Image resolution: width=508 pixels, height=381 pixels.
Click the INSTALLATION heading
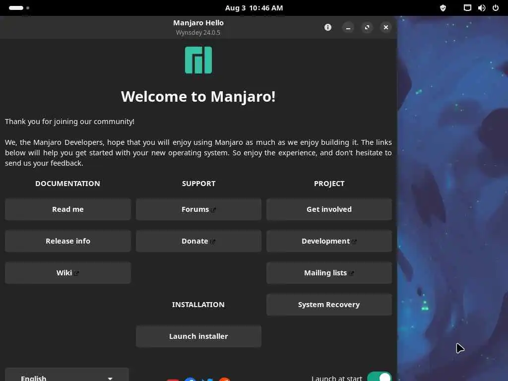(x=198, y=305)
